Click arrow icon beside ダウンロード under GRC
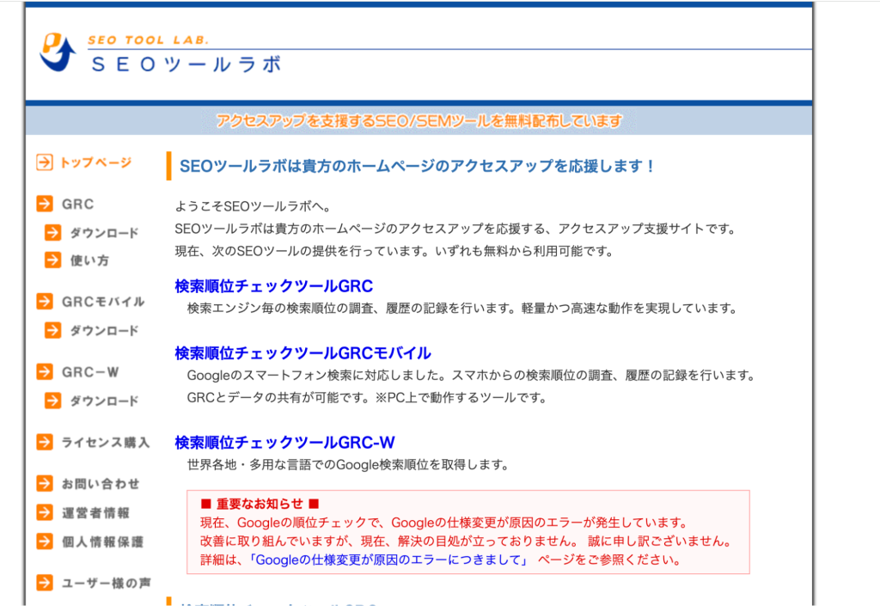This screenshot has height=606, width=880. point(52,232)
